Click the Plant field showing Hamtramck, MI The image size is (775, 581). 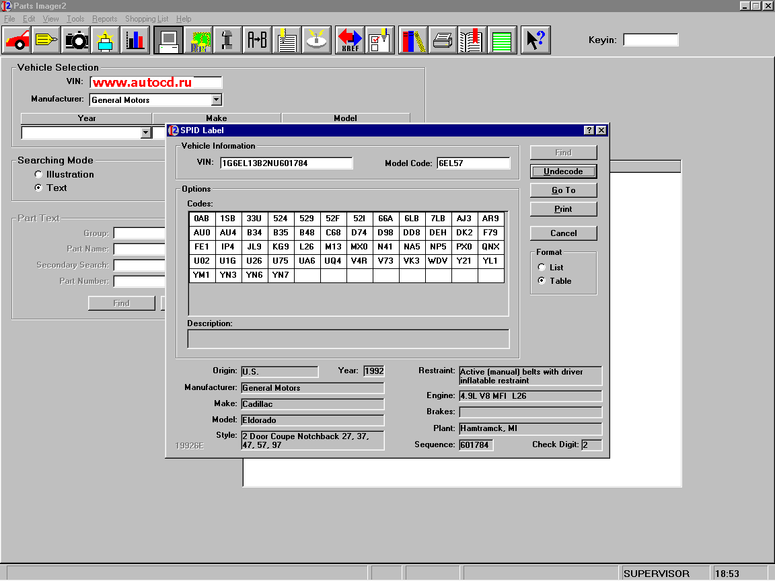tap(530, 428)
